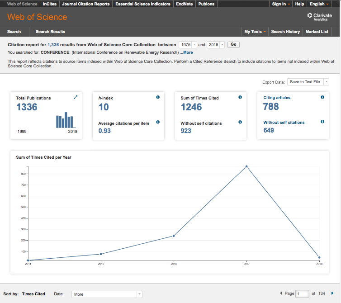The height and width of the screenshot is (303, 341).
Task: Click the 1246 Sum of Times Cited value
Action: [x=191, y=107]
